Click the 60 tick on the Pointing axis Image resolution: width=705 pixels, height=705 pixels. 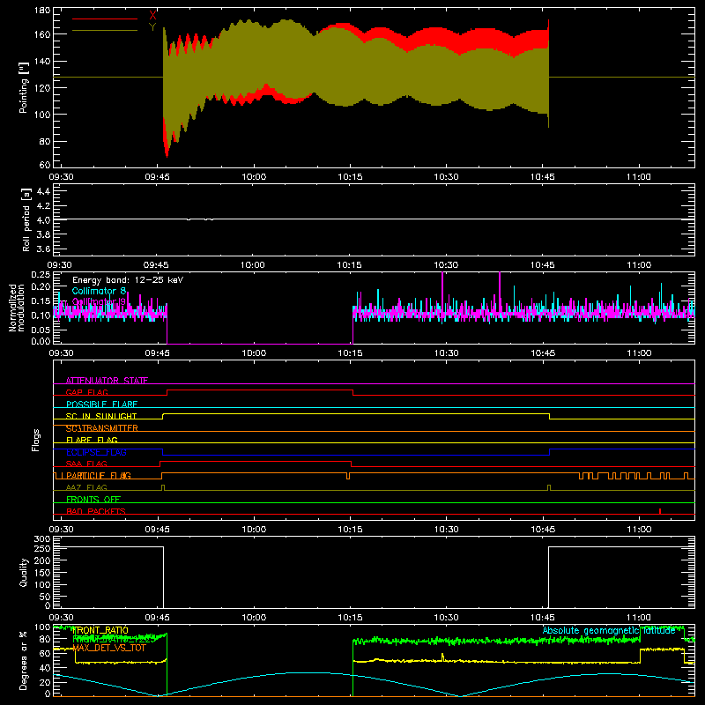tap(45, 165)
